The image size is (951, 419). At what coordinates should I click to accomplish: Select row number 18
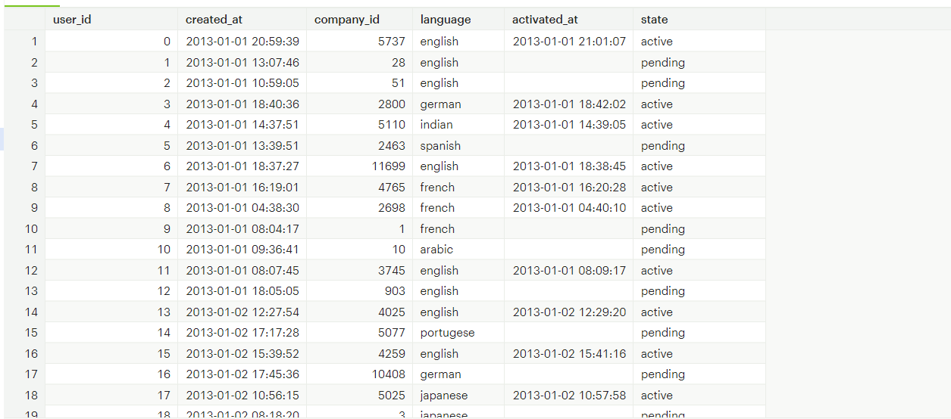[24, 395]
